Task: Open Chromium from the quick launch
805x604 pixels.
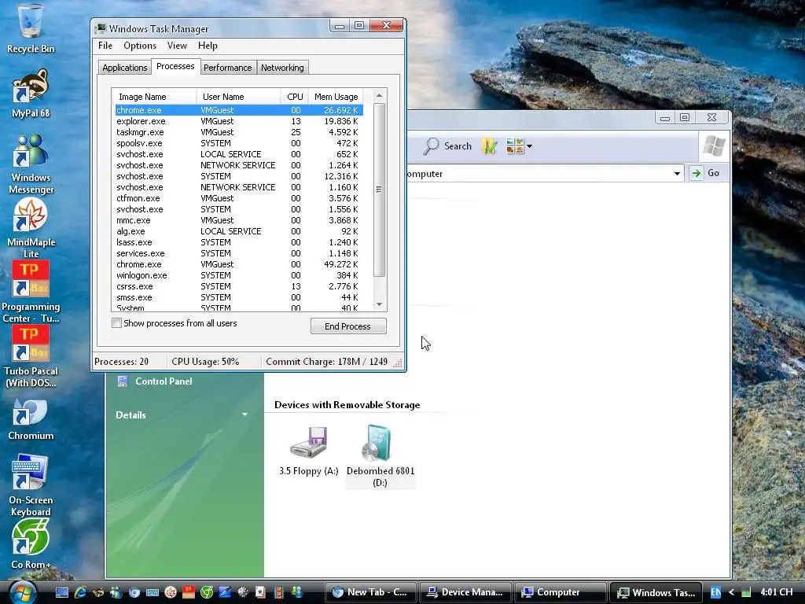Action: (134, 593)
